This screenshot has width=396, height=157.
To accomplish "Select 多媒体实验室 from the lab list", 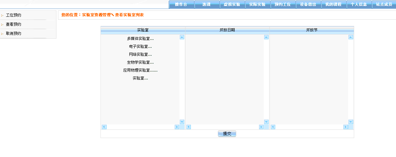I will (x=140, y=39).
